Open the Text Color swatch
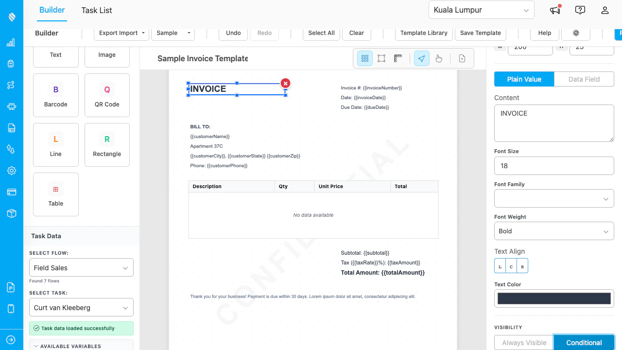 (x=554, y=298)
